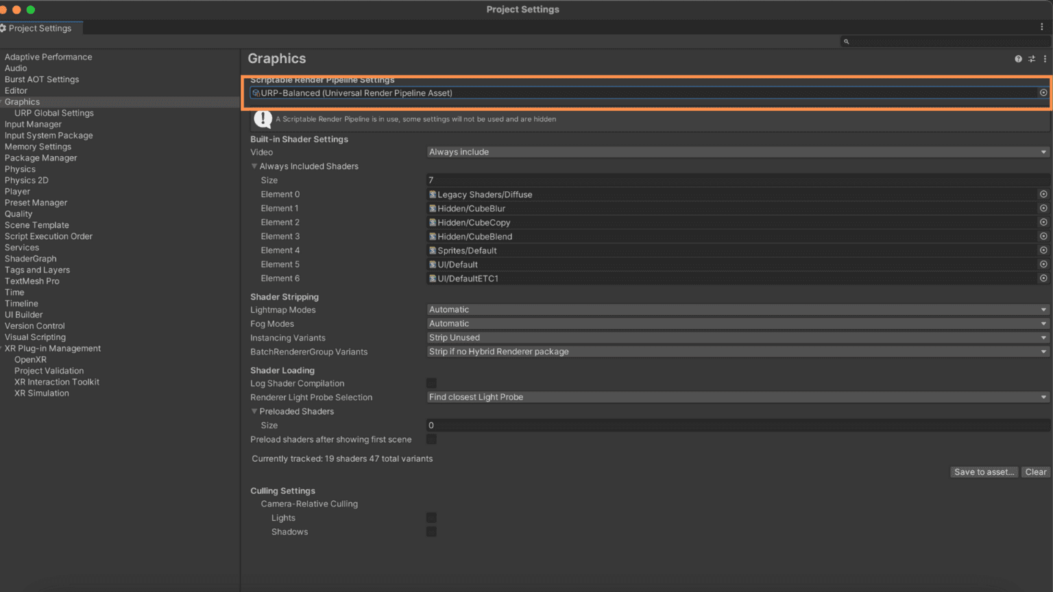Click the Save to asset button
Image resolution: width=1053 pixels, height=592 pixels.
pos(984,471)
